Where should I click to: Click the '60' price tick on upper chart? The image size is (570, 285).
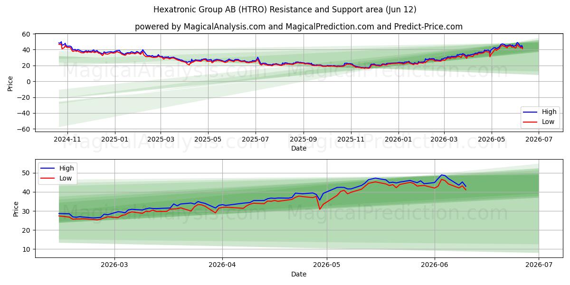(x=26, y=34)
